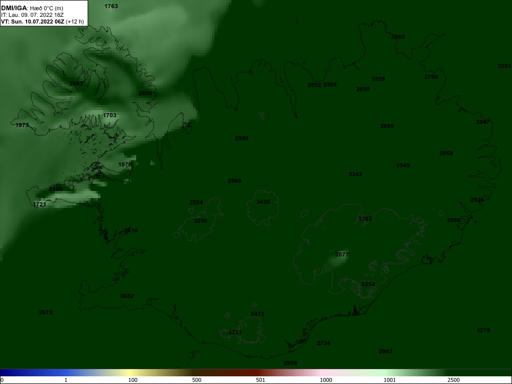Click the map value 1721
The height and width of the screenshot is (384, 512).
click(x=39, y=204)
